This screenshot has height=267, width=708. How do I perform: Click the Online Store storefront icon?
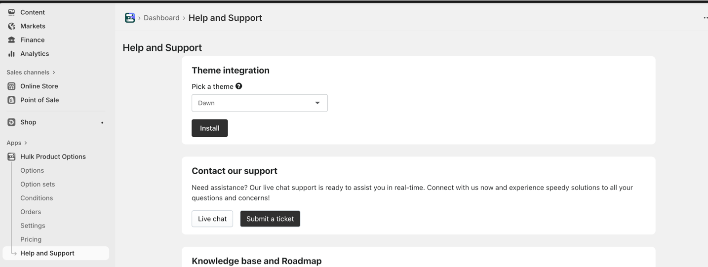11,86
